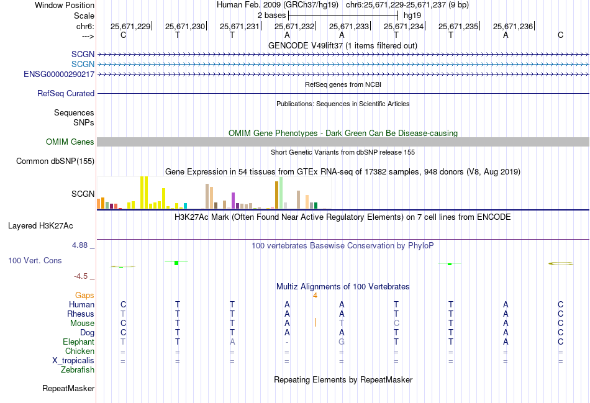This screenshot has height=403, width=590.
Task: Open the Layered H3K27Ac track label
Action: pyautogui.click(x=40, y=226)
